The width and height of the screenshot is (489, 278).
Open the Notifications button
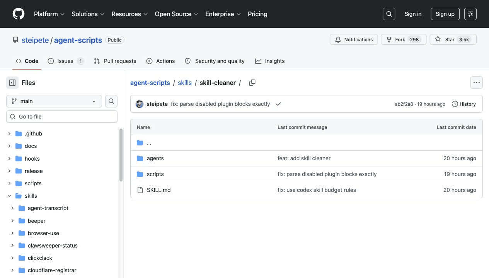(354, 39)
